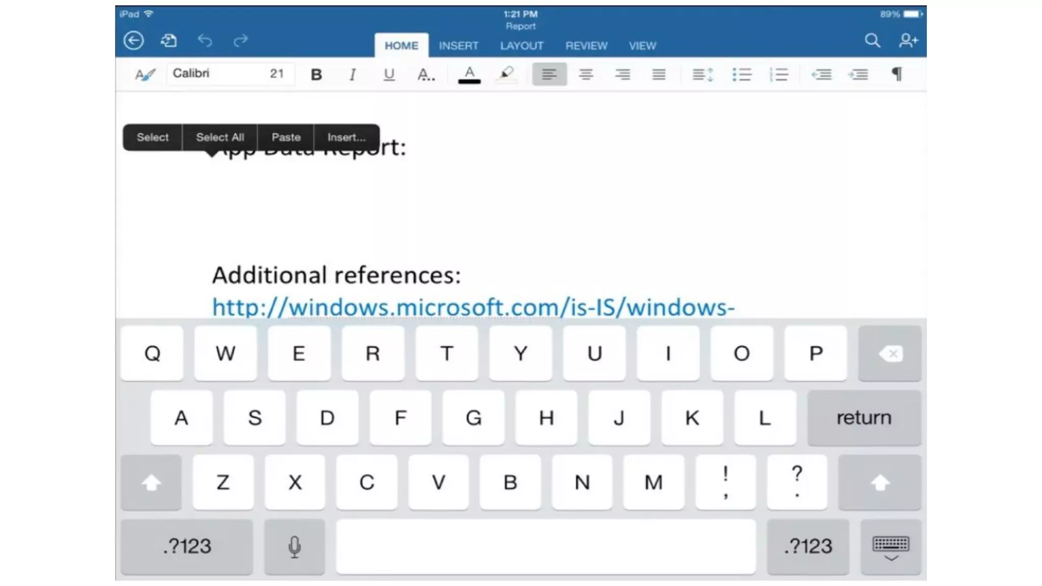The height and width of the screenshot is (586, 1042).
Task: Open the file save options icon
Action: click(x=169, y=41)
